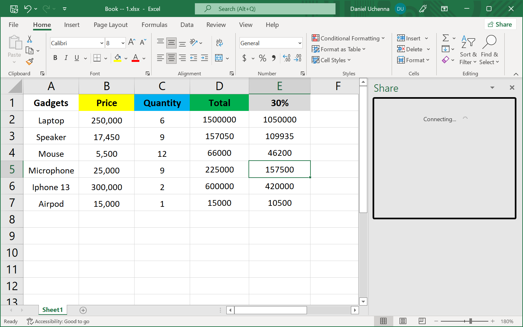Expand the Conditional Formatting menu
The width and height of the screenshot is (523, 327).
[x=349, y=38]
